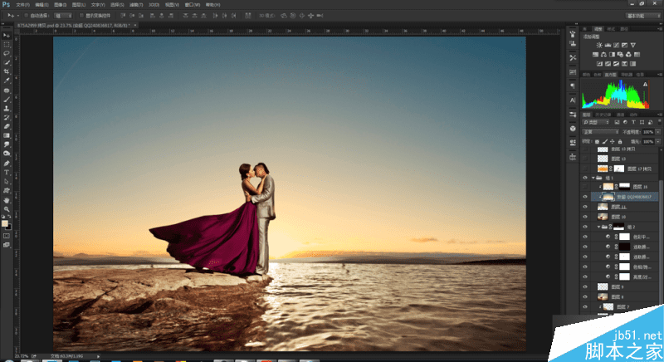Click the Photoshop Ps logo icon

(x=7, y=5)
